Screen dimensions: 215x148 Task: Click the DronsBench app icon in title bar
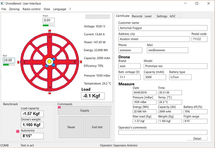[3, 3]
